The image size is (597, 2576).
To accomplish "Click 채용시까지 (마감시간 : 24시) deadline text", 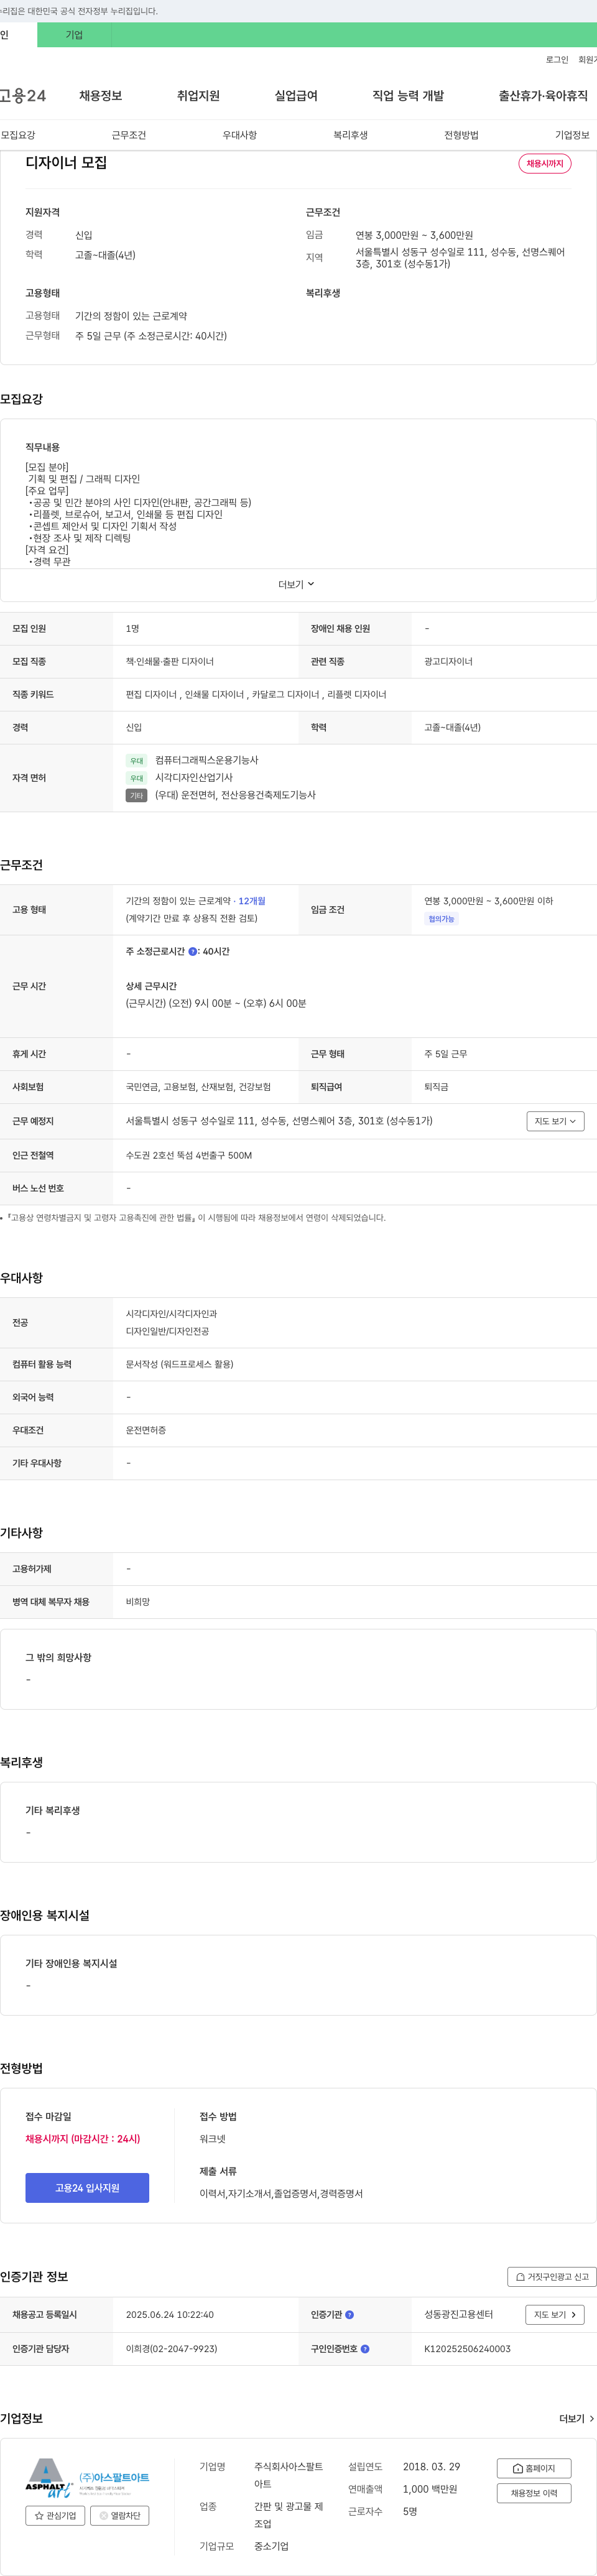I will [83, 2139].
